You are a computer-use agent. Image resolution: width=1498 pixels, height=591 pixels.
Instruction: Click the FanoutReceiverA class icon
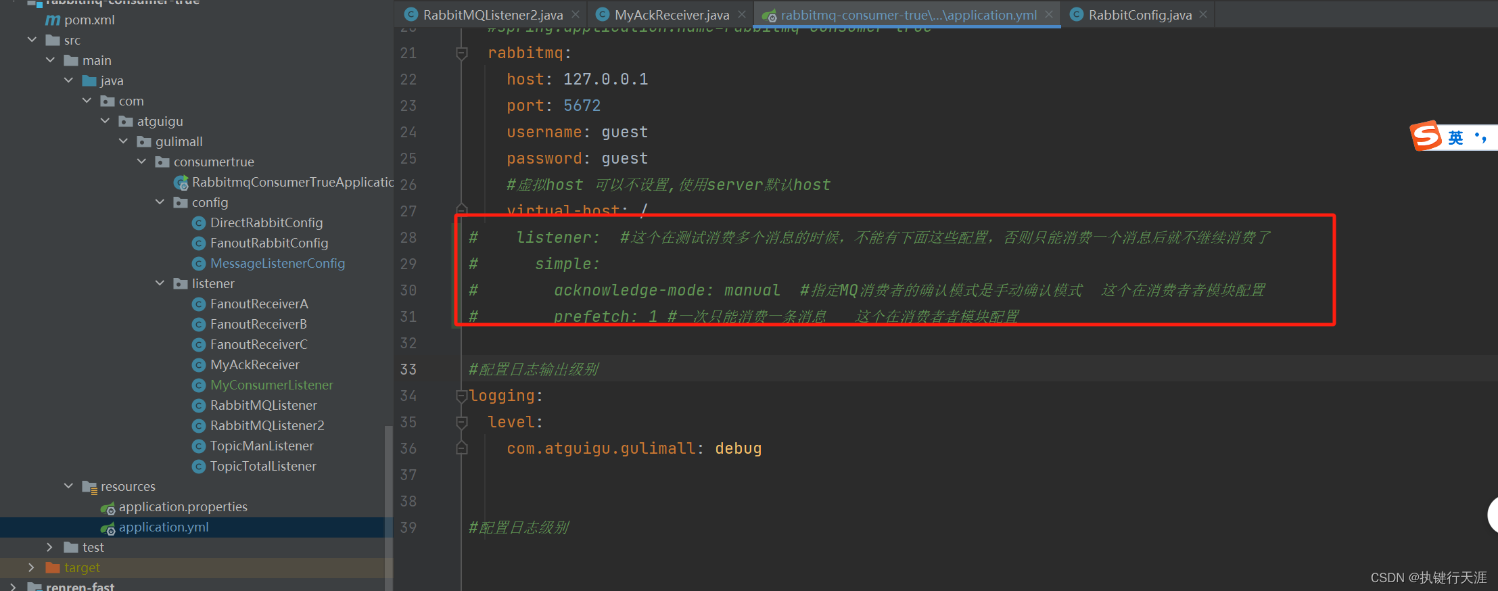pyautogui.click(x=199, y=304)
